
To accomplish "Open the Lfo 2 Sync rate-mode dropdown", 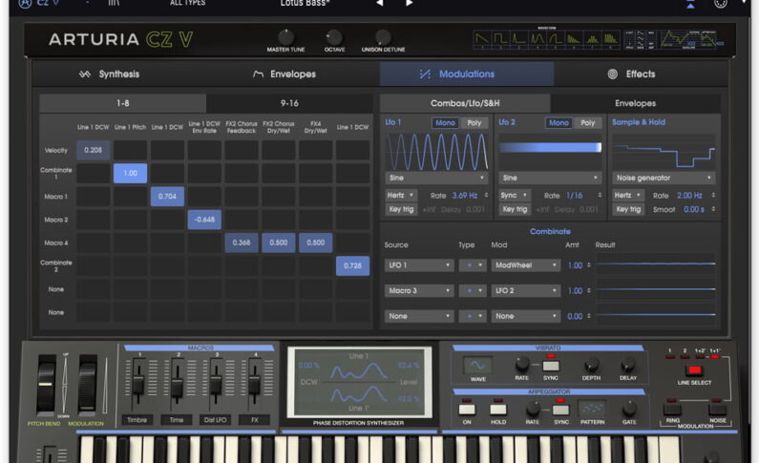I will click(x=515, y=196).
